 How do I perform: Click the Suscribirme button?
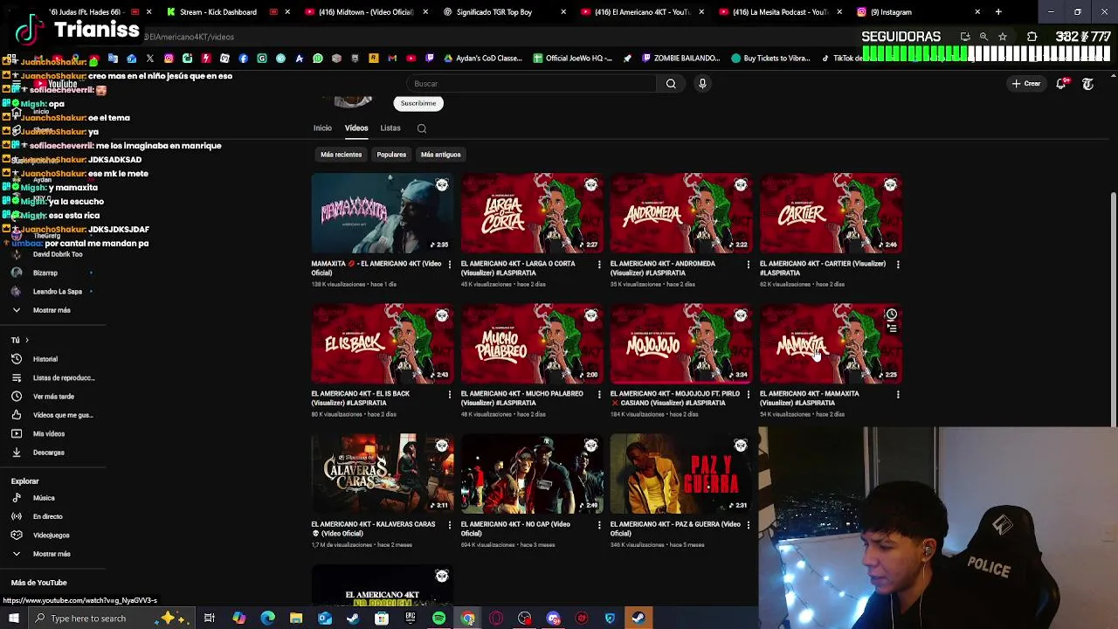418,103
